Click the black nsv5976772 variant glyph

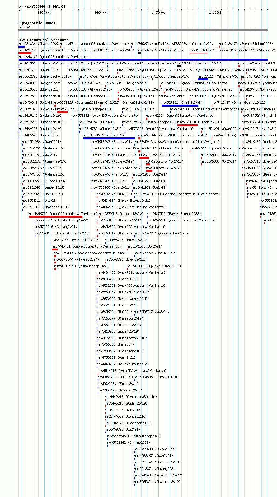(x=140, y=53)
